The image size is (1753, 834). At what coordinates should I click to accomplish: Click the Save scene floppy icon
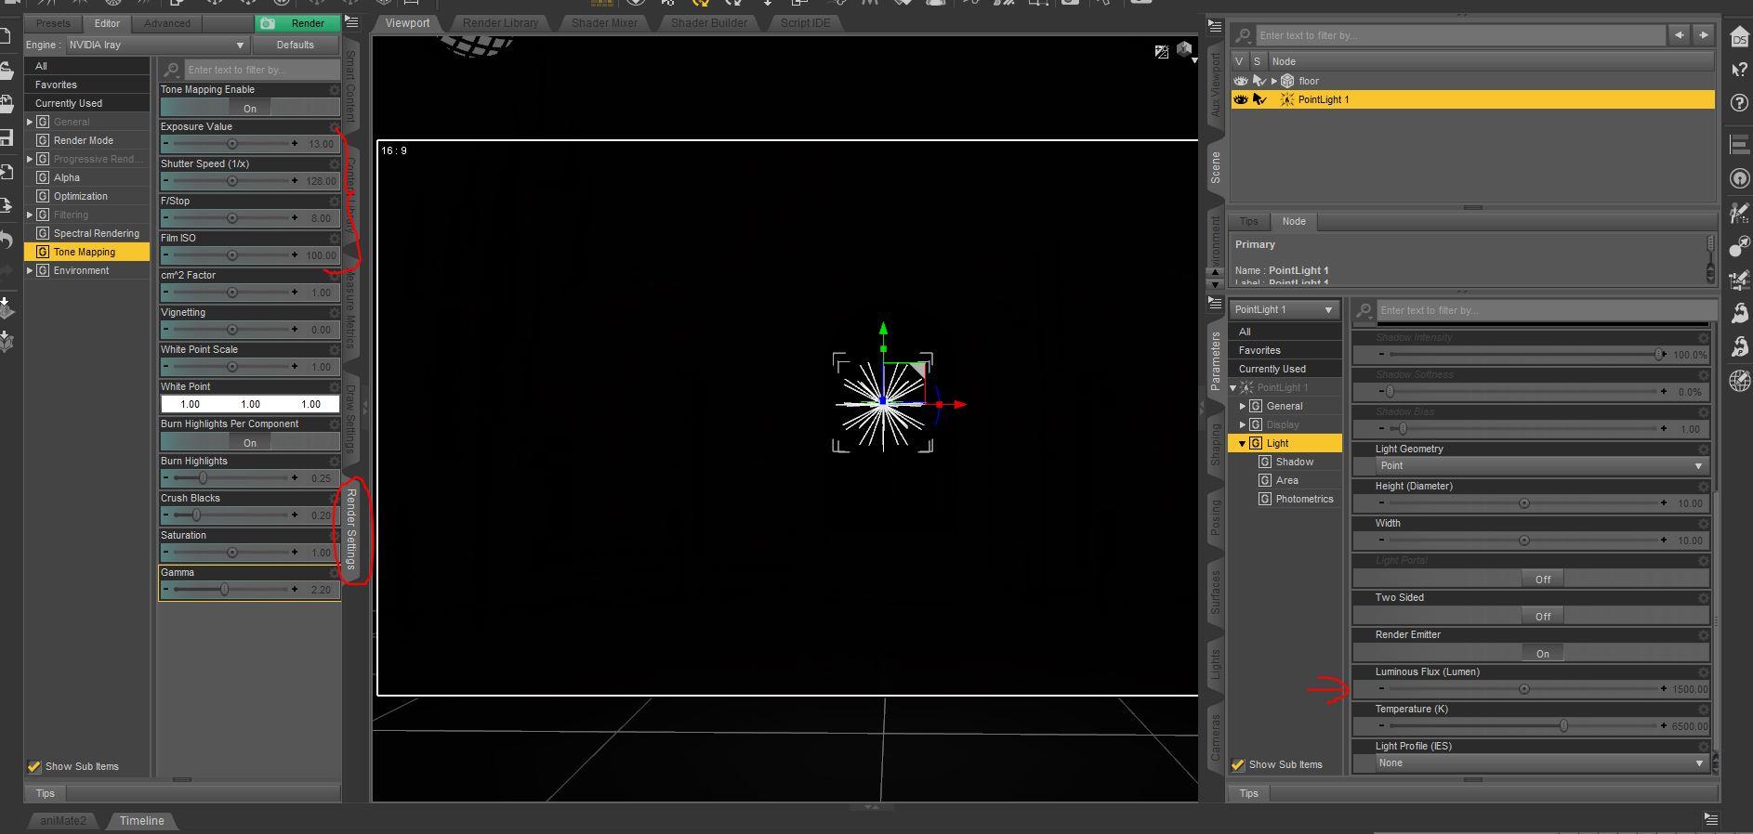[7, 137]
